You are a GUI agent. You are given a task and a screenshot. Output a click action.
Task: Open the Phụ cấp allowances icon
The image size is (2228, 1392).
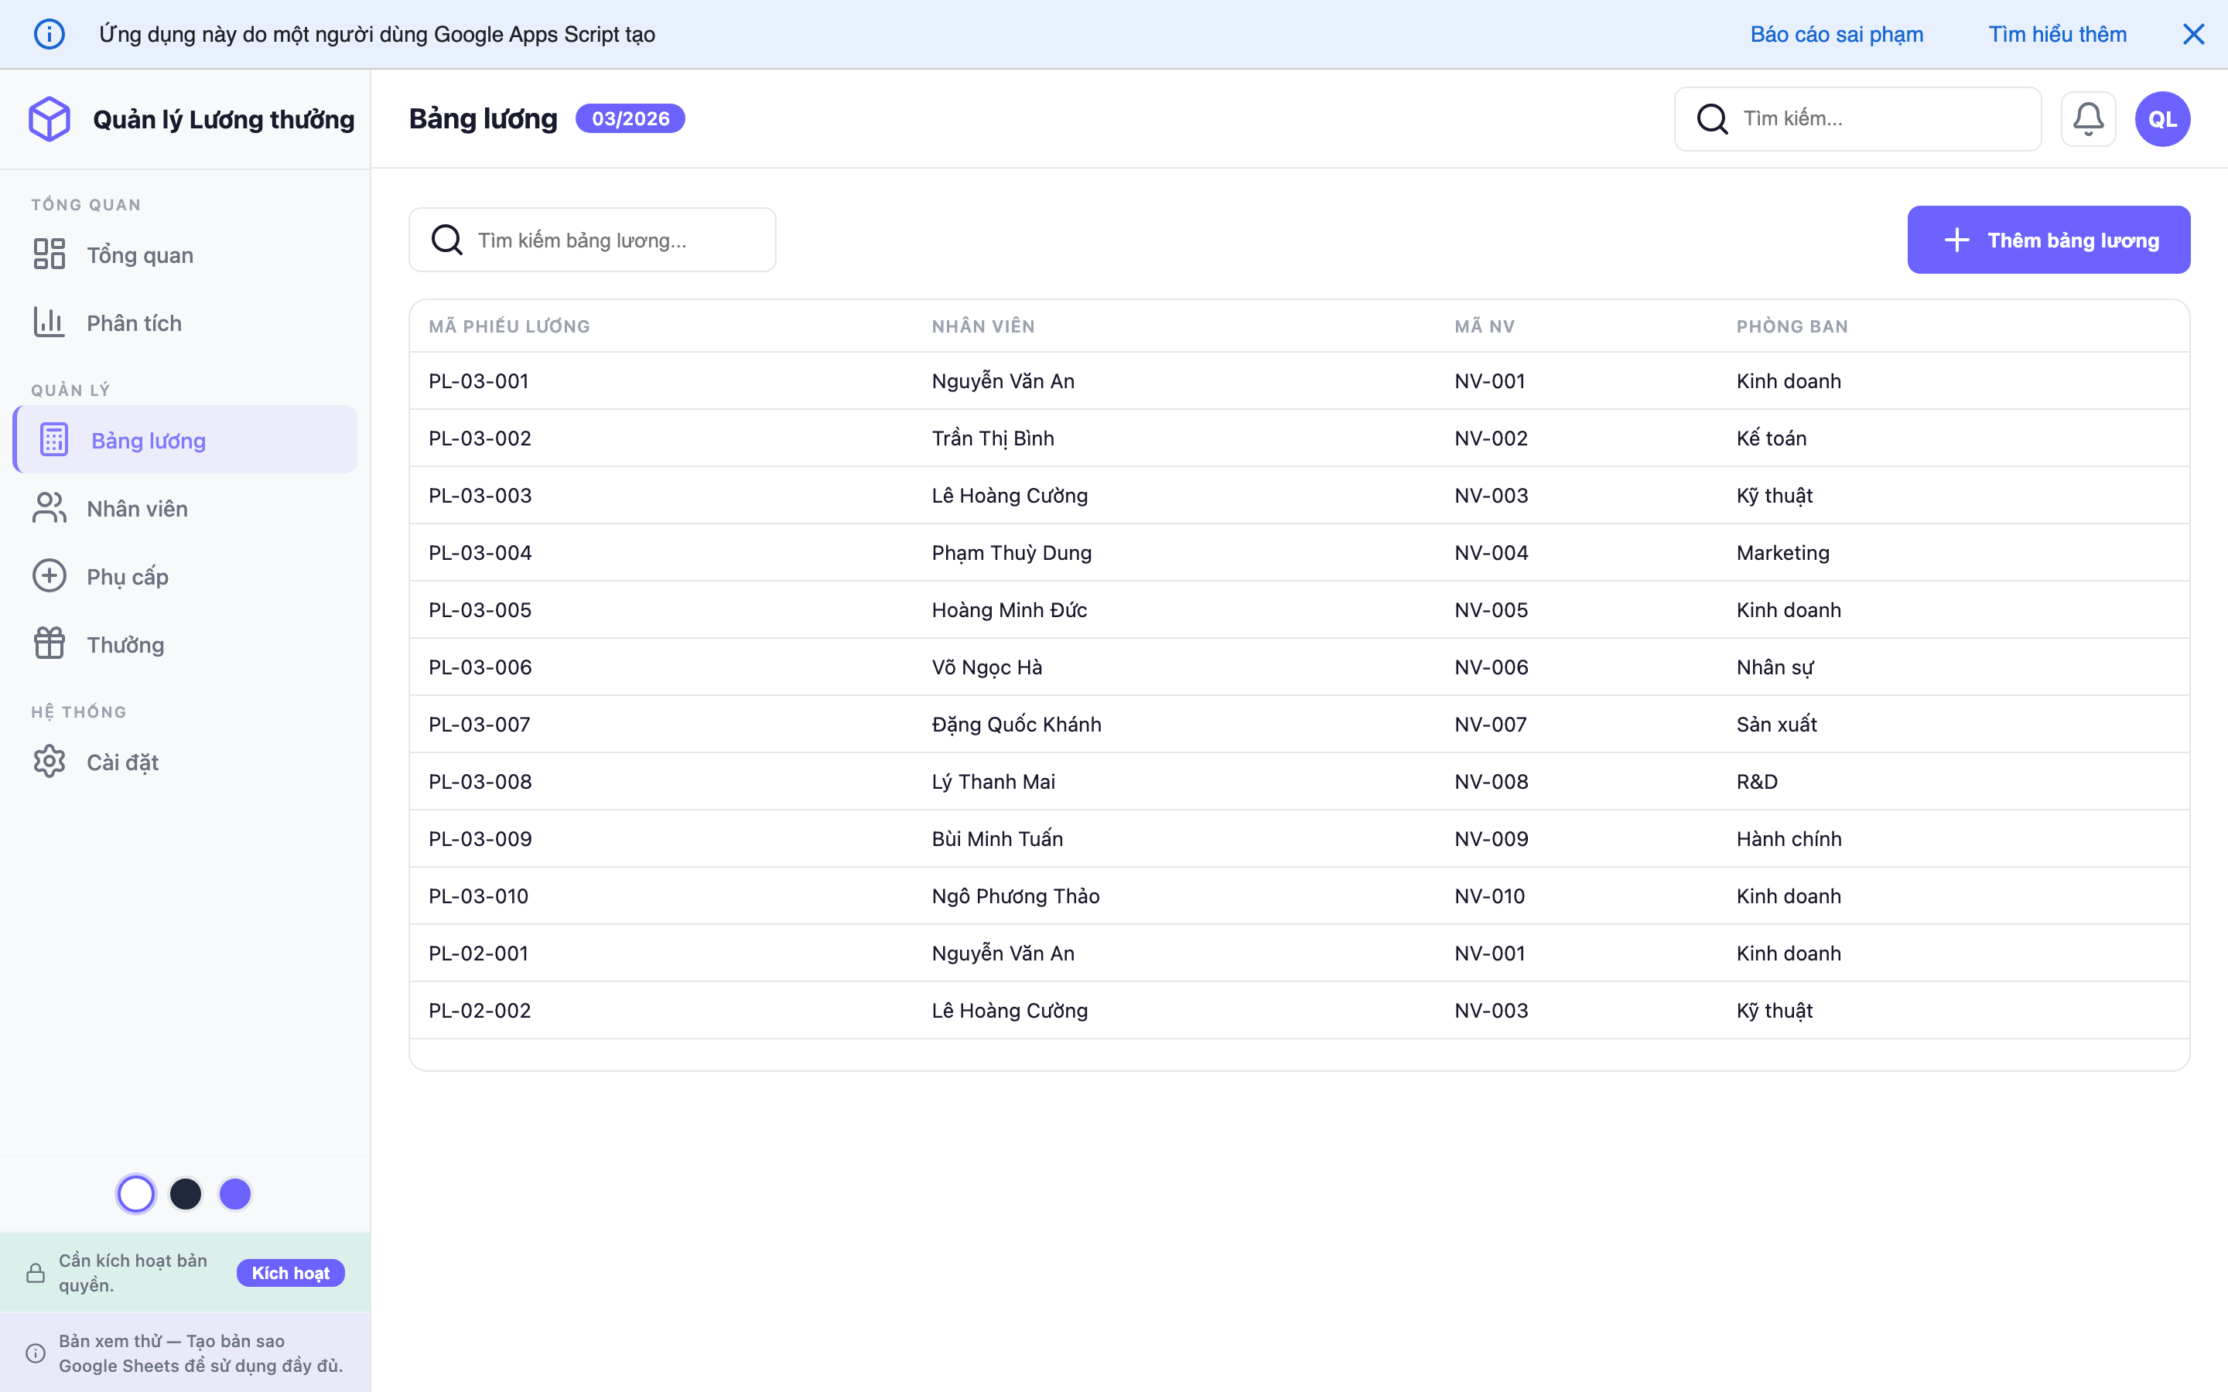tap(50, 575)
